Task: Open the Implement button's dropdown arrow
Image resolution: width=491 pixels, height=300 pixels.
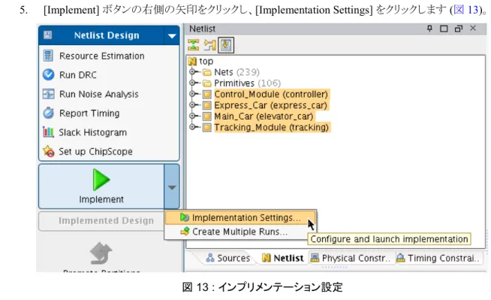Action: click(x=172, y=187)
